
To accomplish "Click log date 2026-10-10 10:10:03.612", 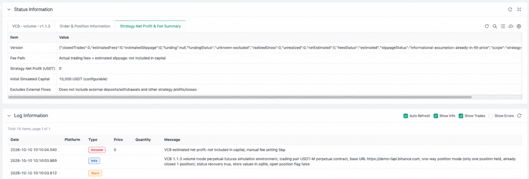I will point(34,173).
